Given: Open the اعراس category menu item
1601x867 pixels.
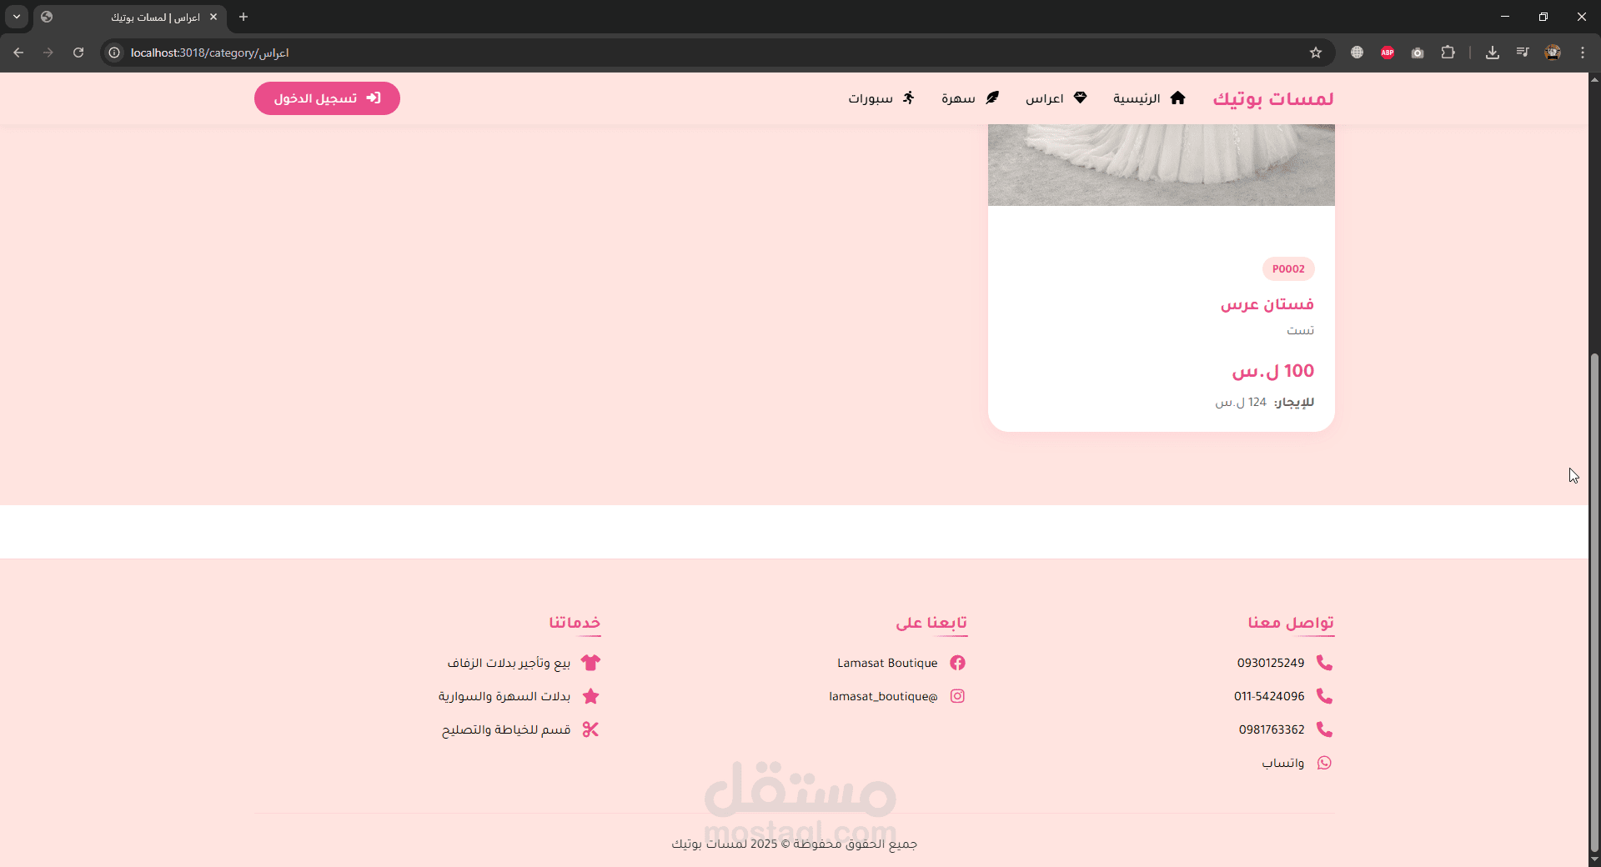Looking at the screenshot, I should [1056, 98].
